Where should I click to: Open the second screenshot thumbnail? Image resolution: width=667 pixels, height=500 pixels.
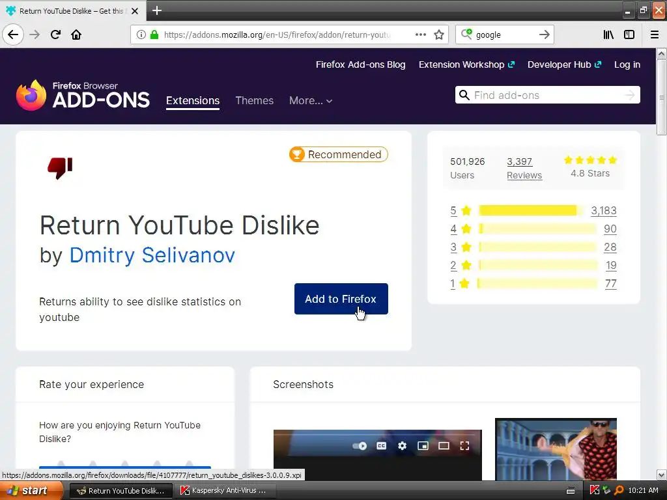pyautogui.click(x=556, y=449)
